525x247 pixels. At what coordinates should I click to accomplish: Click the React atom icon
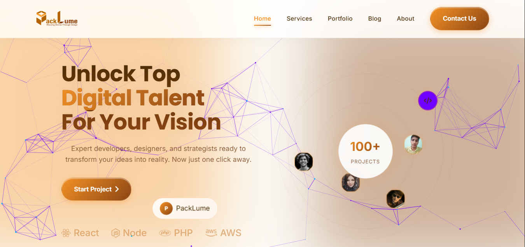pos(66,233)
